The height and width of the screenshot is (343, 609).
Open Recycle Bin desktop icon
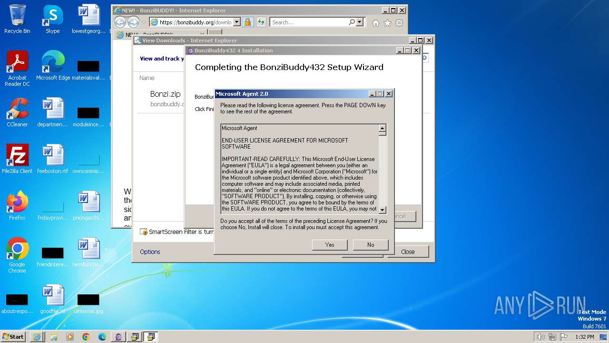[x=17, y=19]
